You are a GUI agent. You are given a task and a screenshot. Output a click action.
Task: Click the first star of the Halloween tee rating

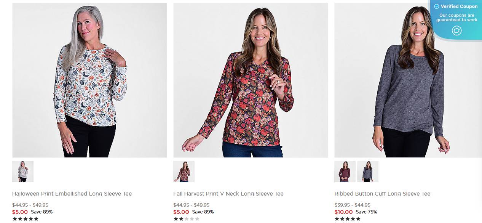click(14, 218)
